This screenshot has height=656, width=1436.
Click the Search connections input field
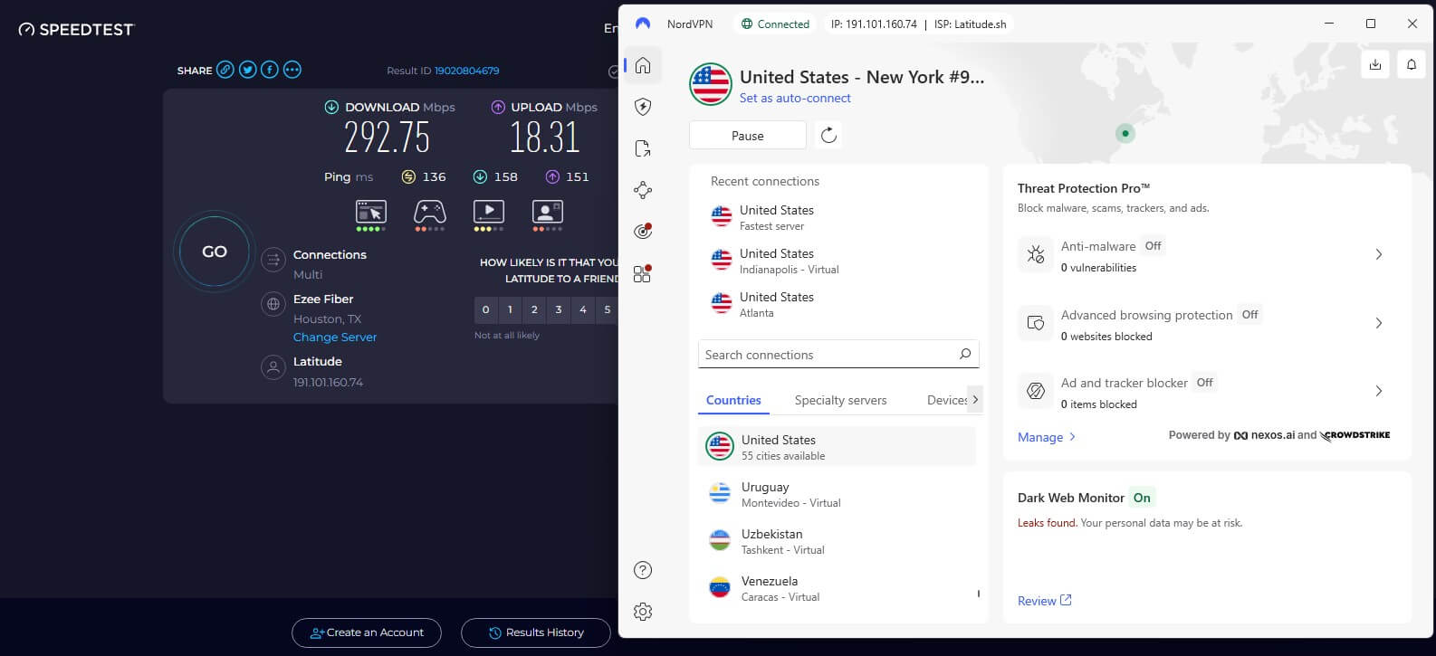pos(838,355)
